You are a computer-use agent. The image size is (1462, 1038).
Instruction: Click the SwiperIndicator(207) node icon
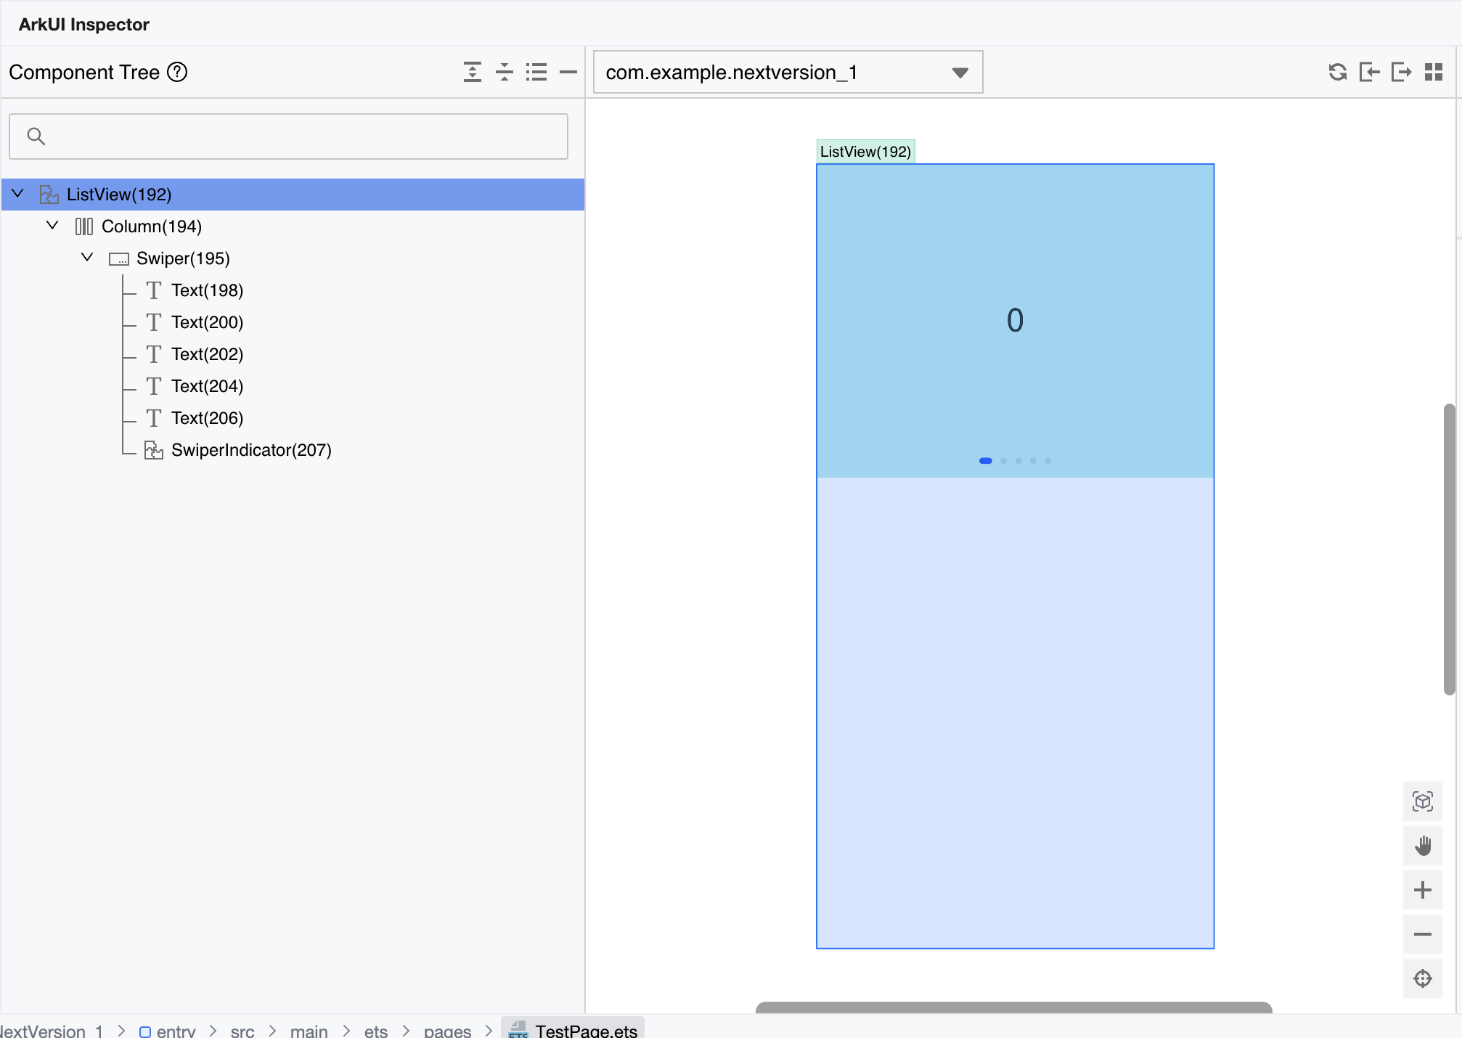click(x=153, y=450)
